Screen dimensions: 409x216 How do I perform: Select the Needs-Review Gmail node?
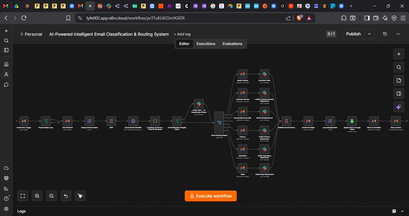[x=243, y=74]
